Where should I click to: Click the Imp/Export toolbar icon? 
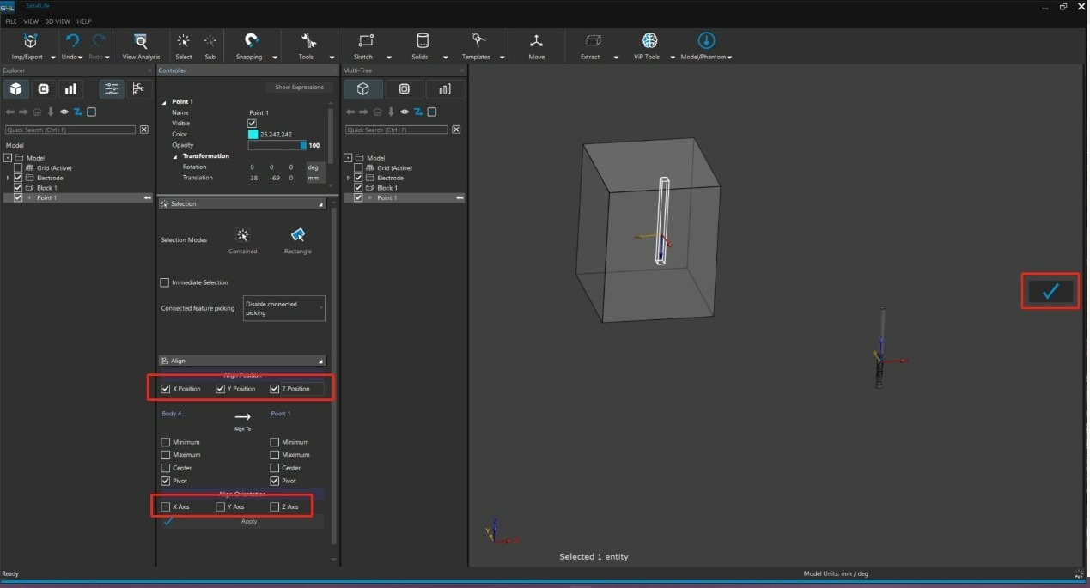click(31, 41)
